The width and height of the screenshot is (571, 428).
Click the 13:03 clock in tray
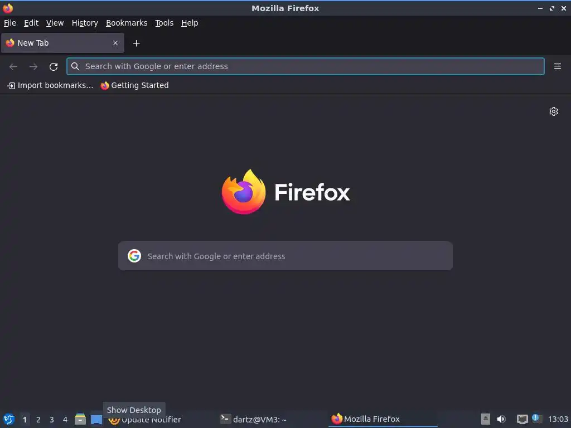click(558, 419)
